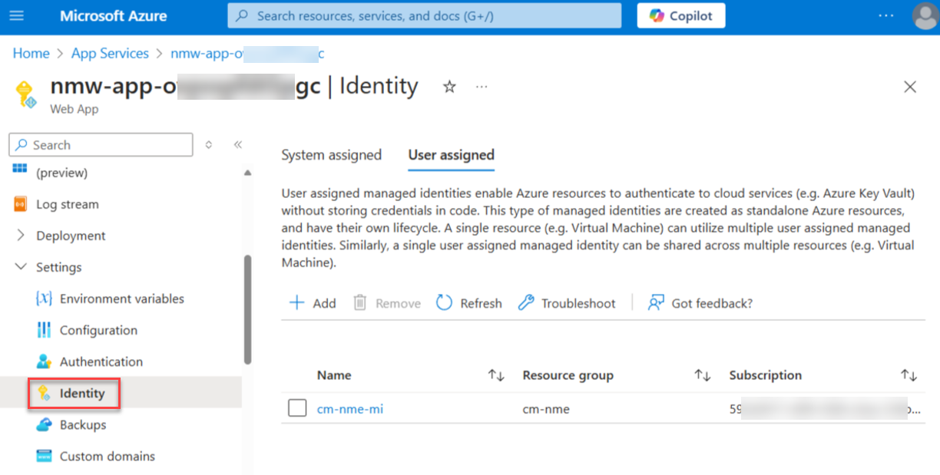
Task: Refresh the identities list
Action: point(469,303)
